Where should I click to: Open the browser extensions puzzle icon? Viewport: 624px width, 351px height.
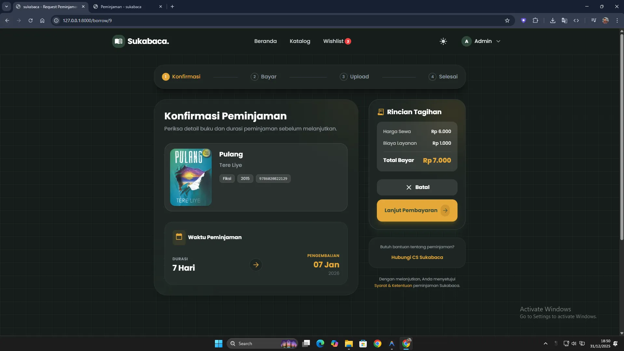pos(535,20)
